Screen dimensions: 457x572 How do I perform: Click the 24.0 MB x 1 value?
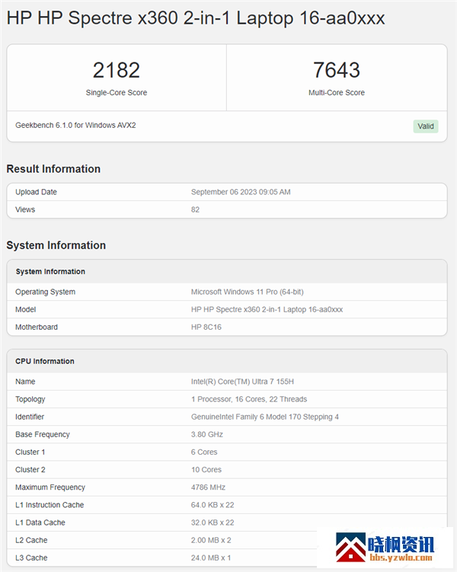(x=211, y=558)
